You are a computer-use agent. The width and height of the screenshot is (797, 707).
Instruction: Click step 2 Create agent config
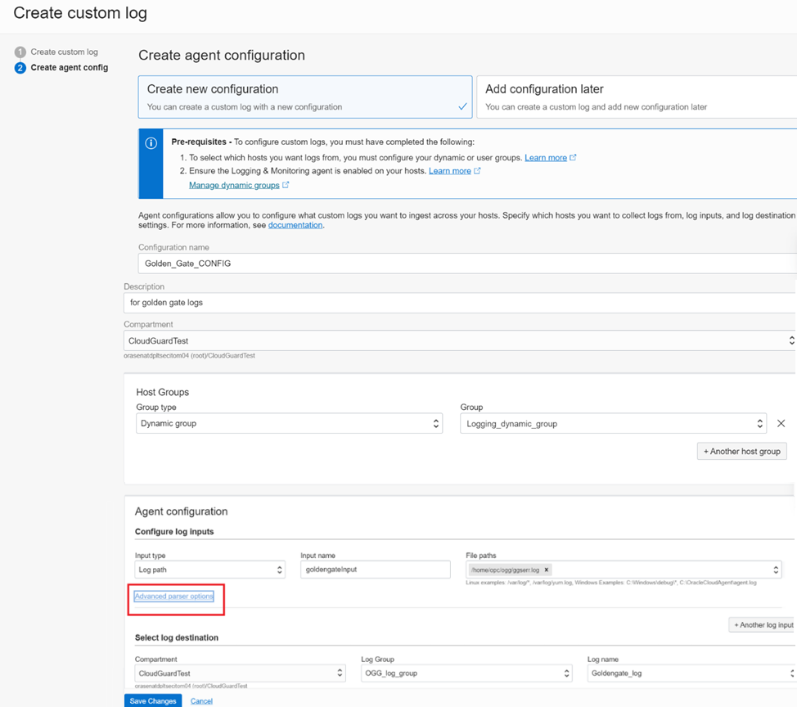point(69,68)
